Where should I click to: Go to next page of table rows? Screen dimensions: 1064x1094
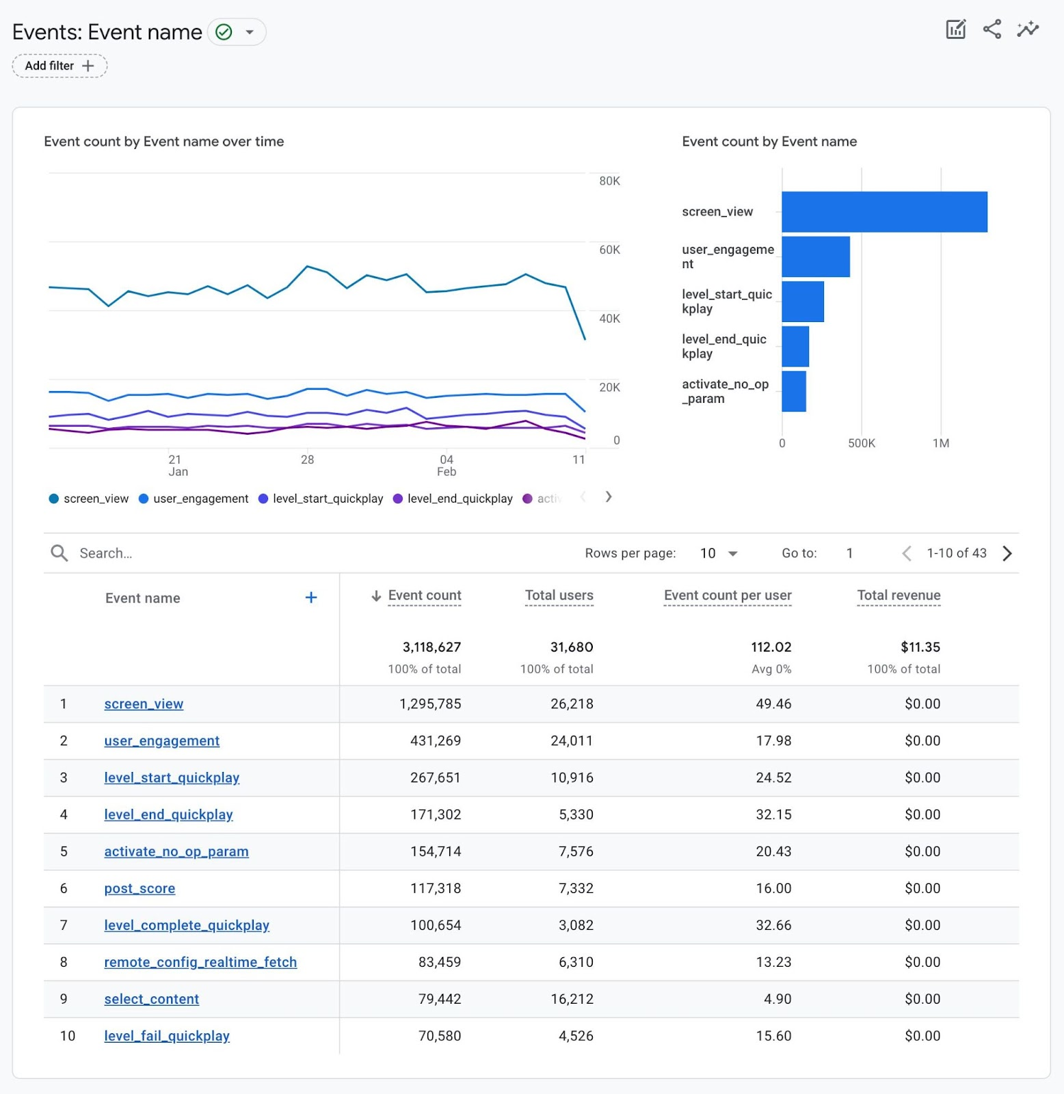[1007, 553]
